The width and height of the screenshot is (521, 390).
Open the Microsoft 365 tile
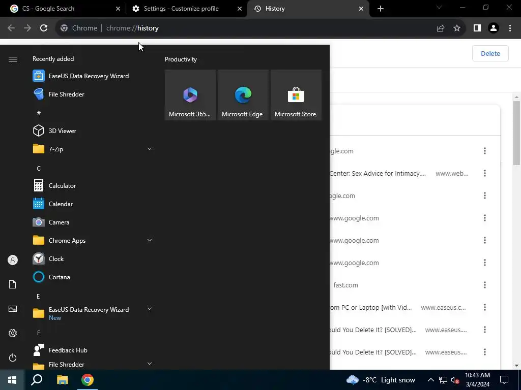(x=190, y=95)
